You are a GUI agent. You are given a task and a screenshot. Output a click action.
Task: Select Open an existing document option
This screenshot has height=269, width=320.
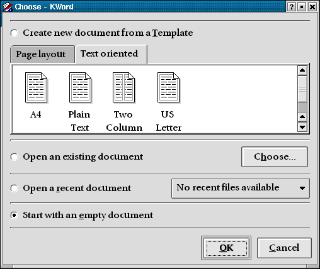pyautogui.click(x=14, y=157)
